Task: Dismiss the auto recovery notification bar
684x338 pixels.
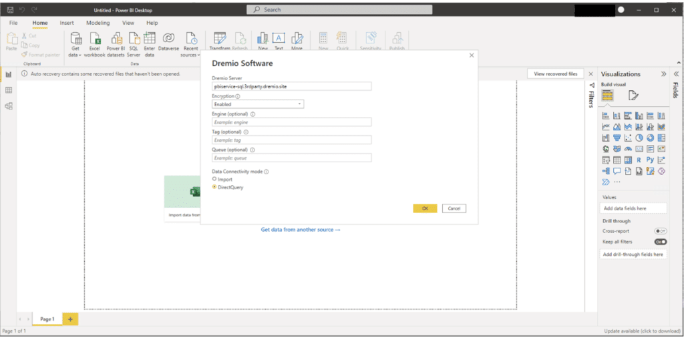Action: click(591, 73)
